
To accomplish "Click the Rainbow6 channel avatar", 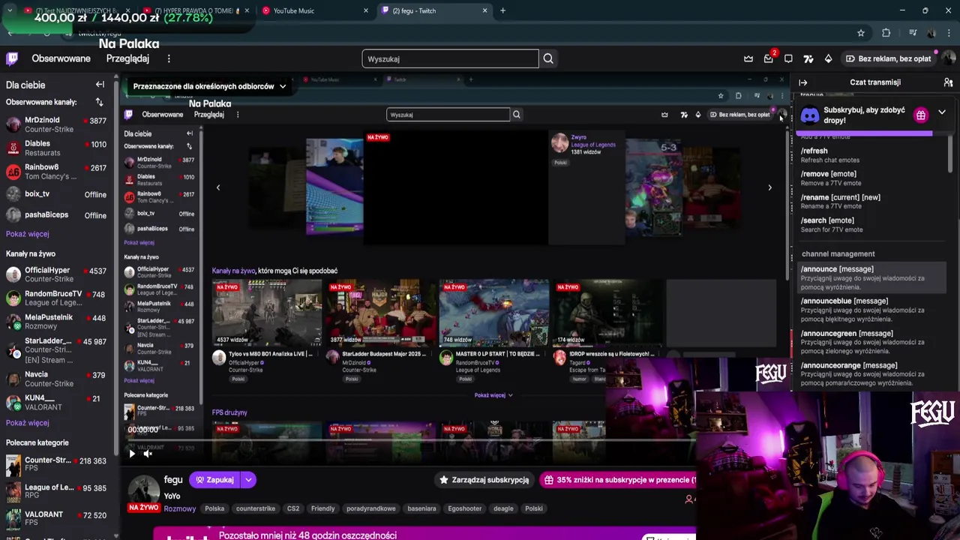I will pos(13,172).
